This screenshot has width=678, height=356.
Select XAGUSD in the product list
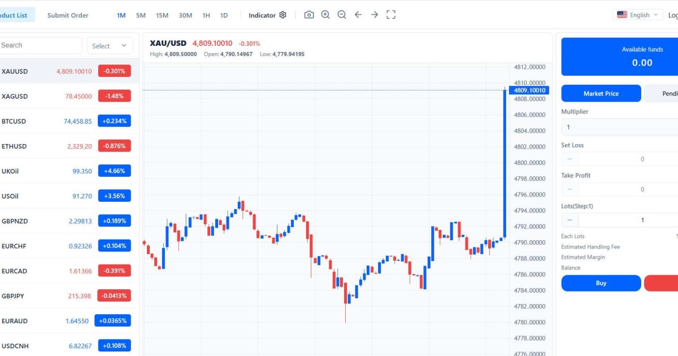point(69,96)
